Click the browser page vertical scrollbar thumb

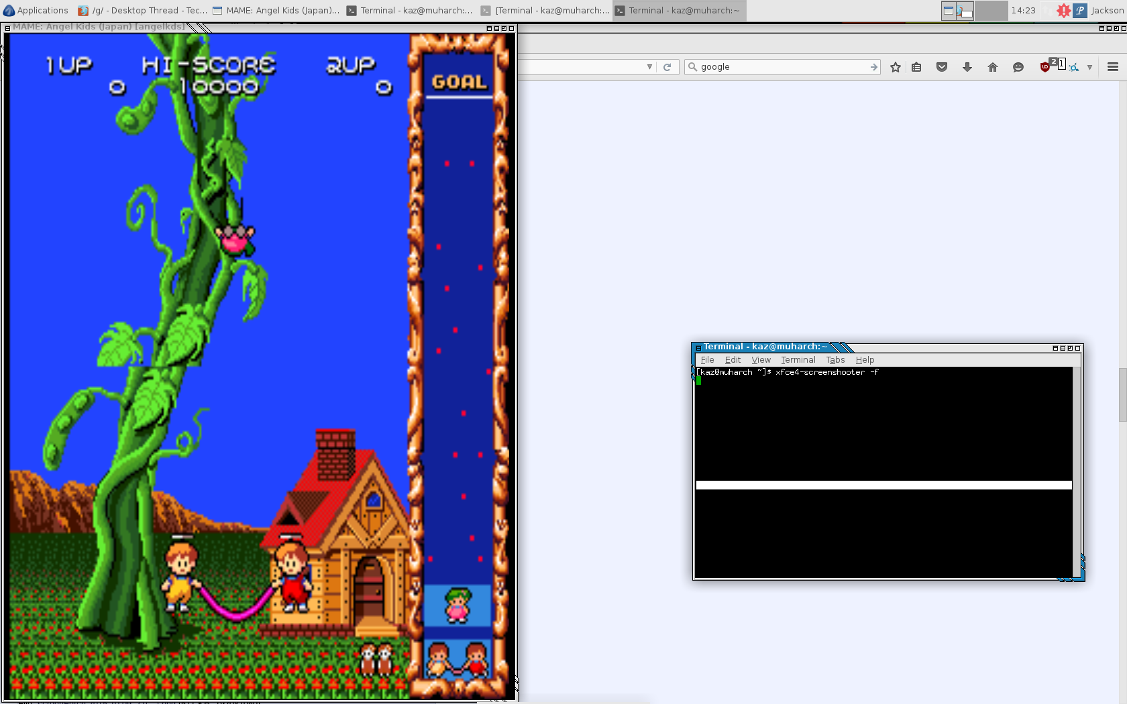(x=1122, y=395)
